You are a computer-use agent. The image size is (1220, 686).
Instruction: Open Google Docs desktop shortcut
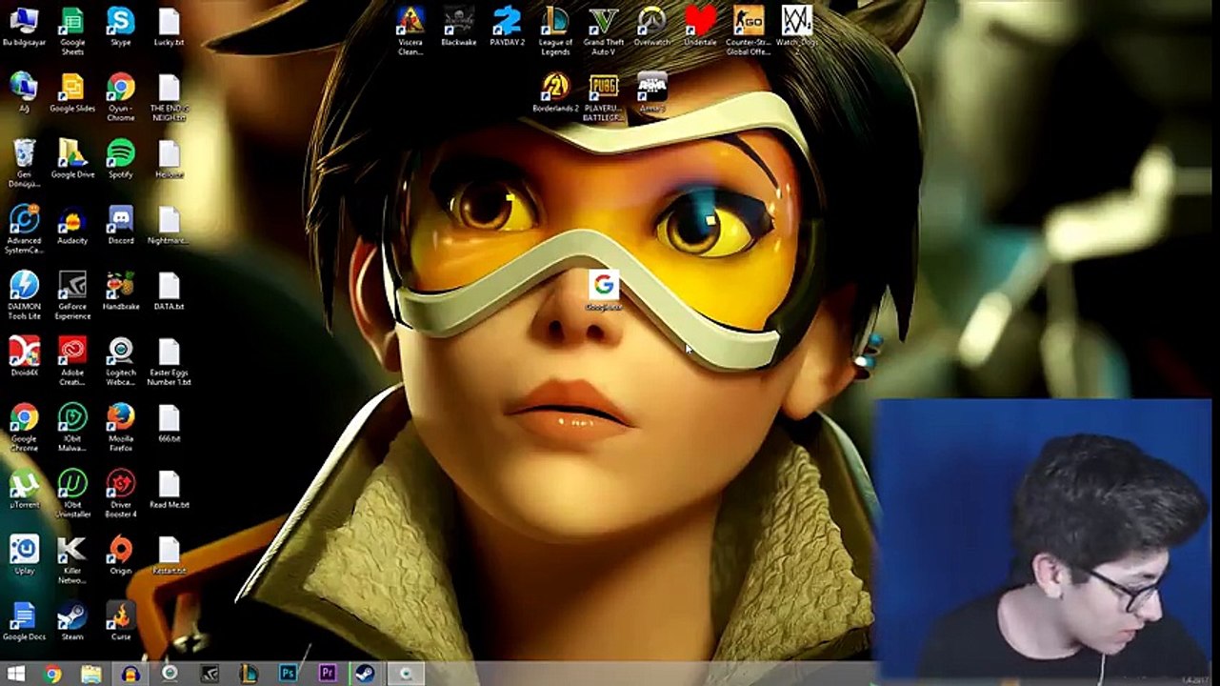tap(24, 620)
